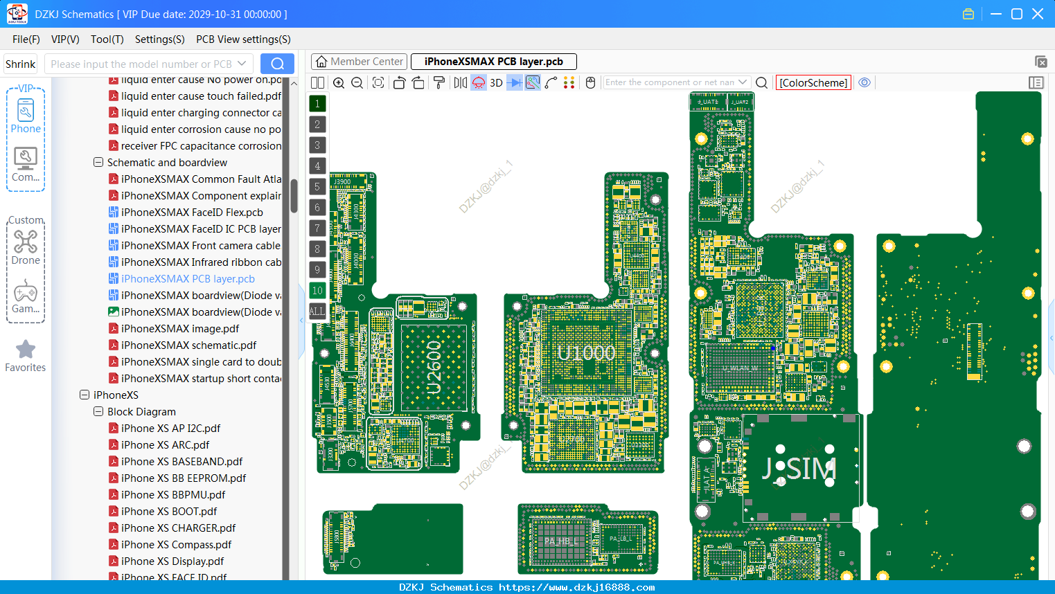Select PCB layer 7
This screenshot has height=594, width=1055.
click(x=317, y=228)
